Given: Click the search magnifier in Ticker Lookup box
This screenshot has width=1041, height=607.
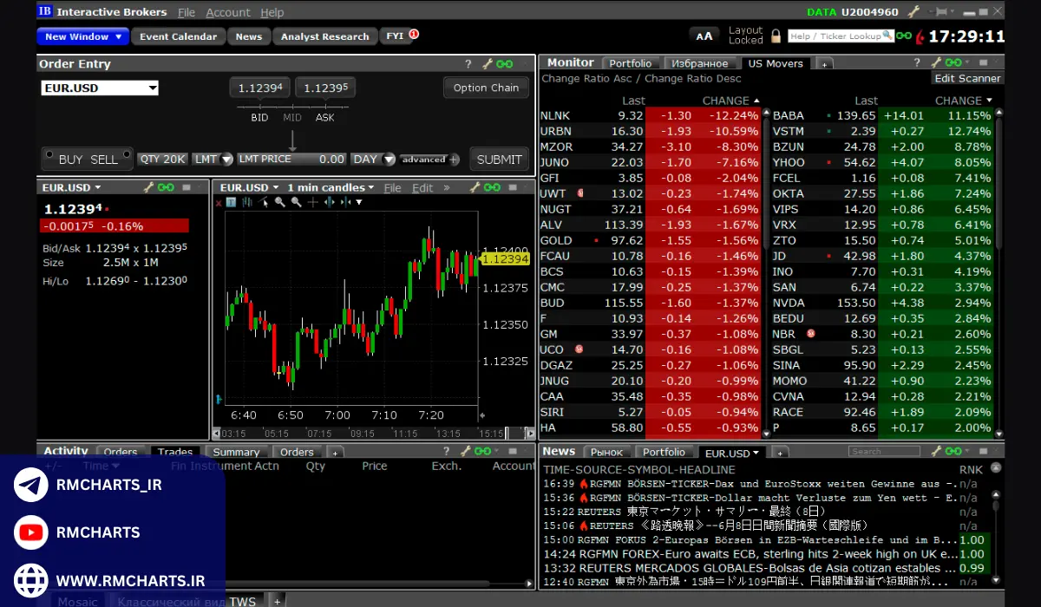Looking at the screenshot, I should [x=886, y=36].
